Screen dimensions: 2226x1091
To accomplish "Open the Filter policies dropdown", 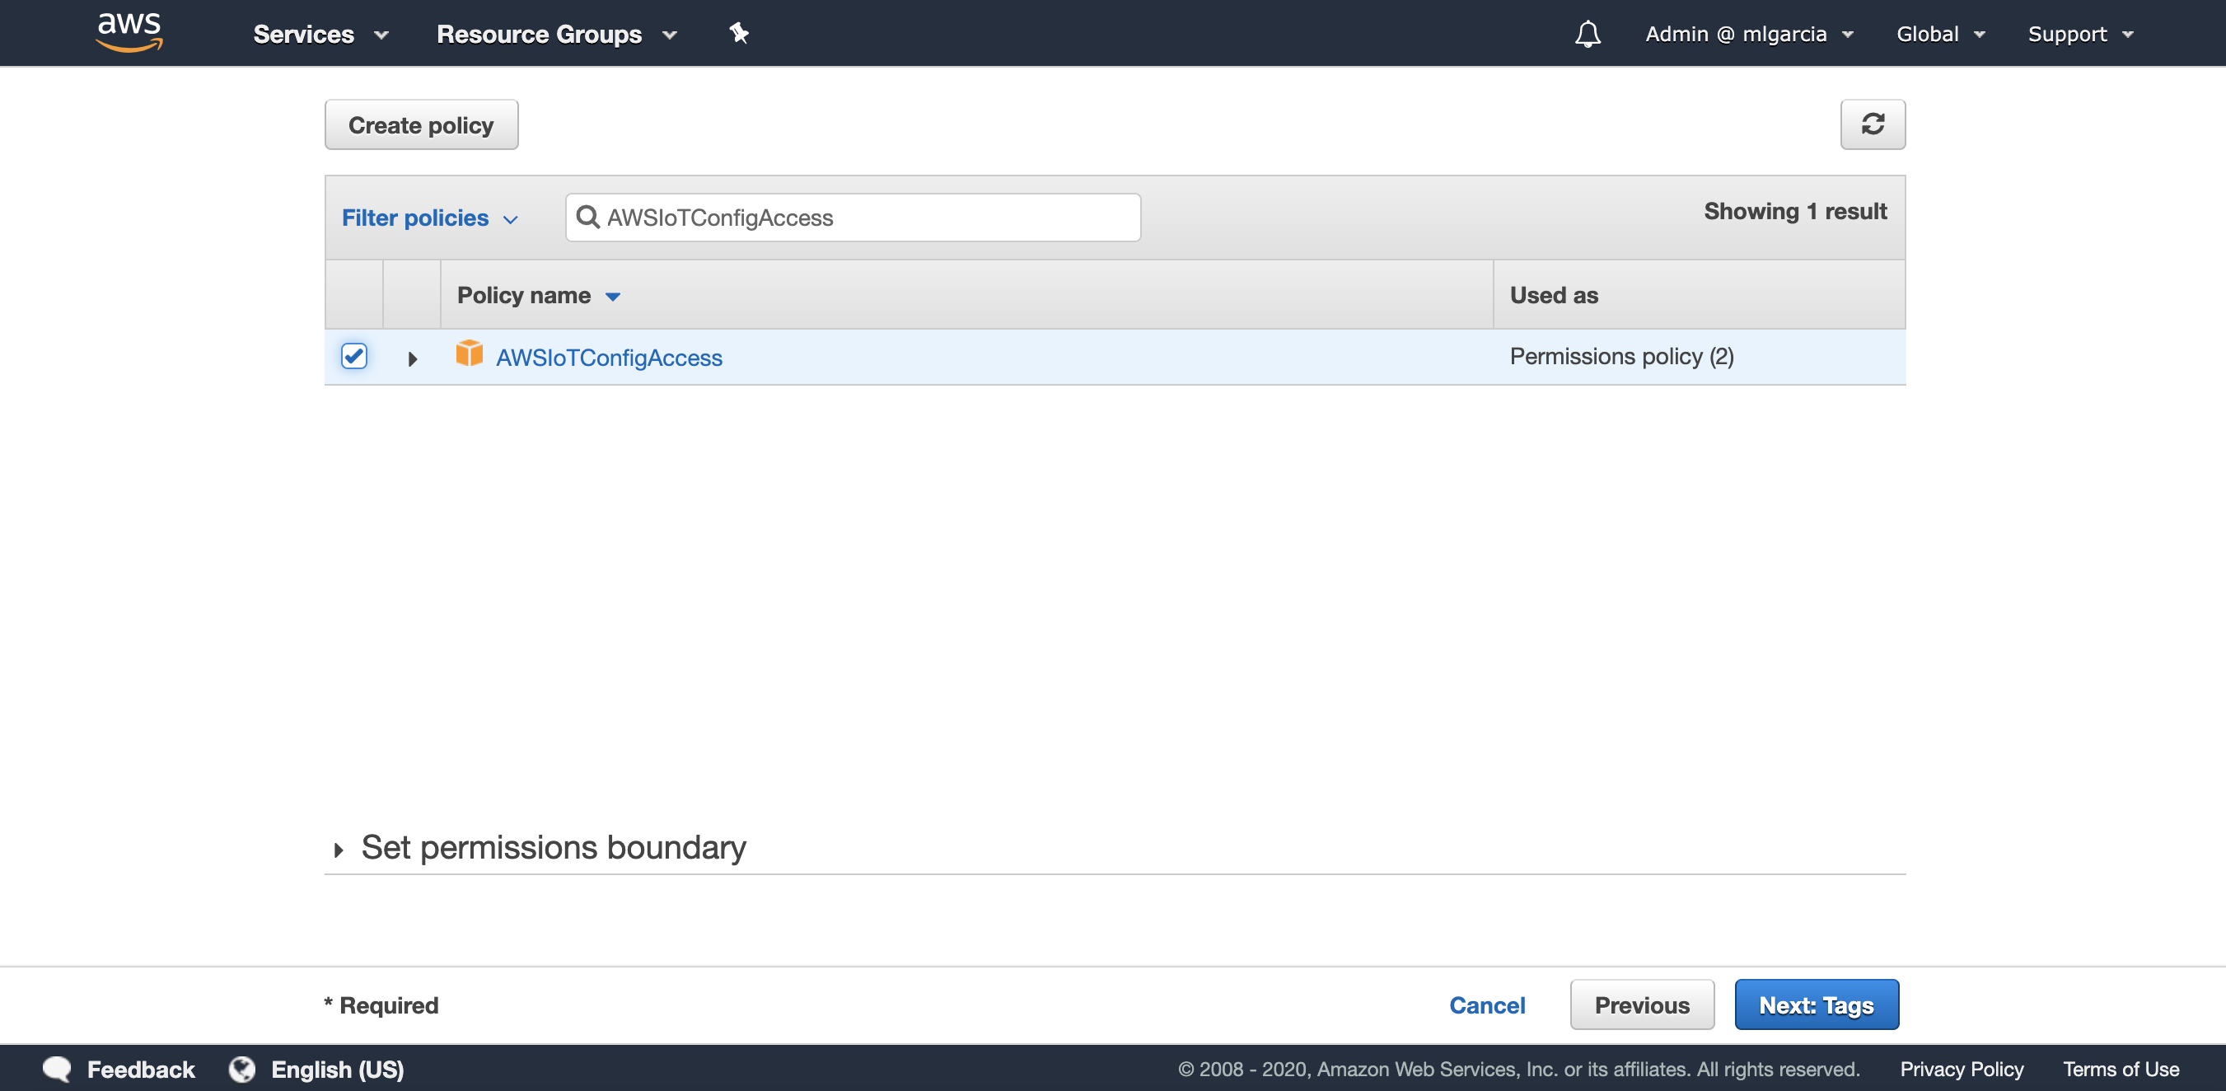I will point(429,218).
